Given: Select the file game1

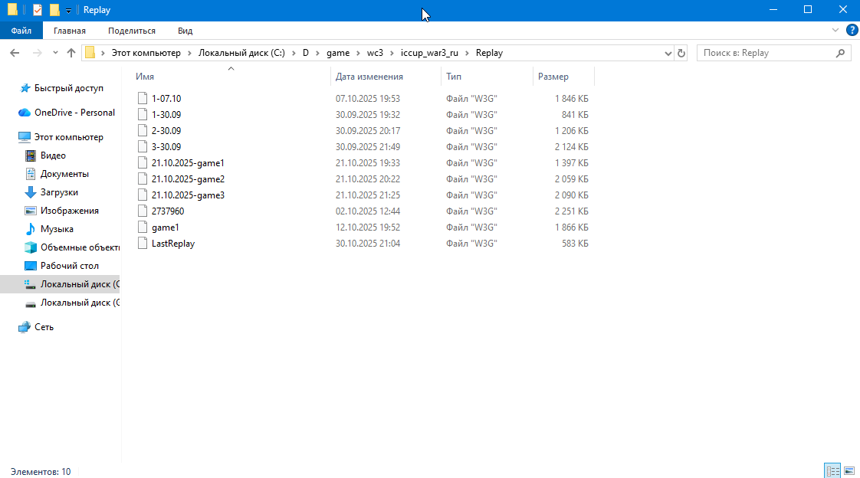Looking at the screenshot, I should click(165, 227).
